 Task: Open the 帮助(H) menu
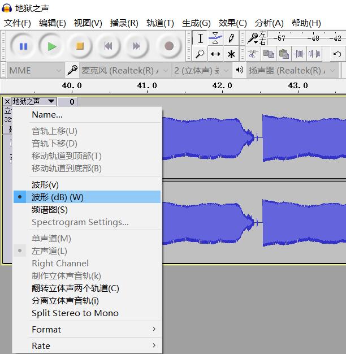[306, 23]
